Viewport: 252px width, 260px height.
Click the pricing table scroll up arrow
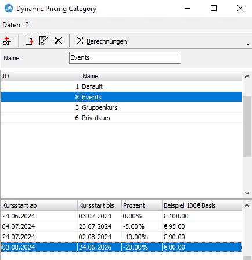247,205
